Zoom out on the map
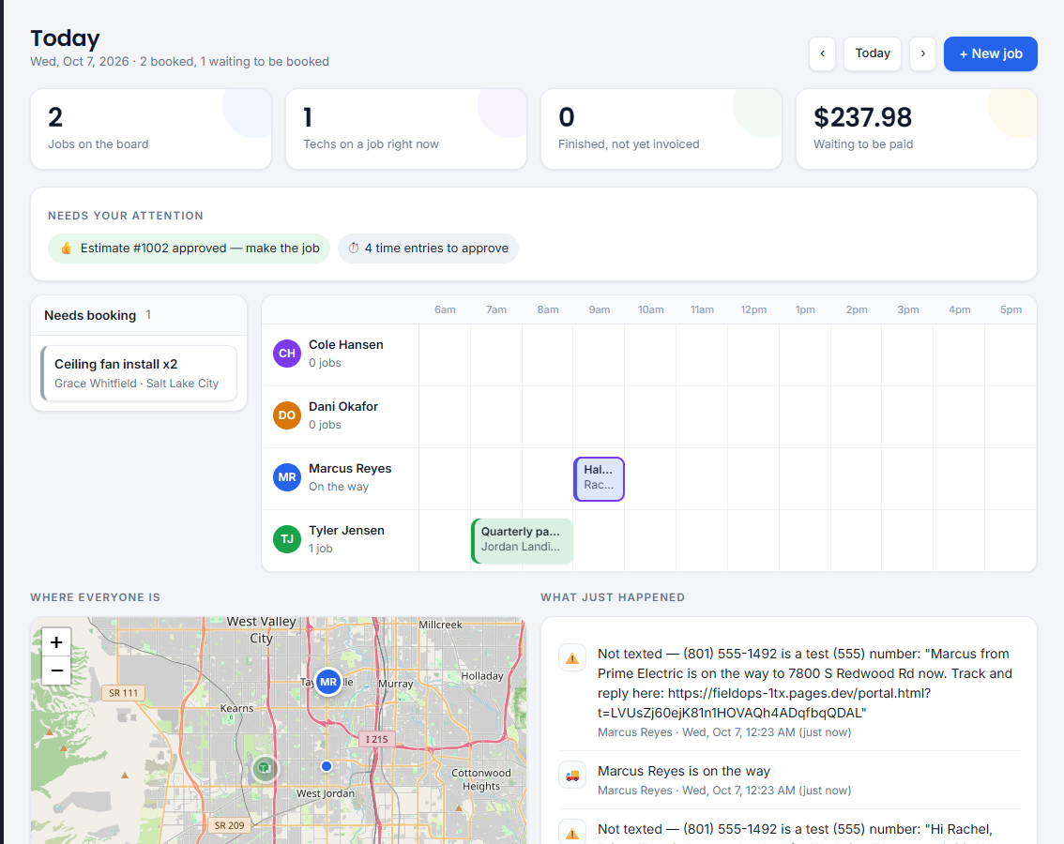The height and width of the screenshot is (844, 1064). click(x=56, y=671)
